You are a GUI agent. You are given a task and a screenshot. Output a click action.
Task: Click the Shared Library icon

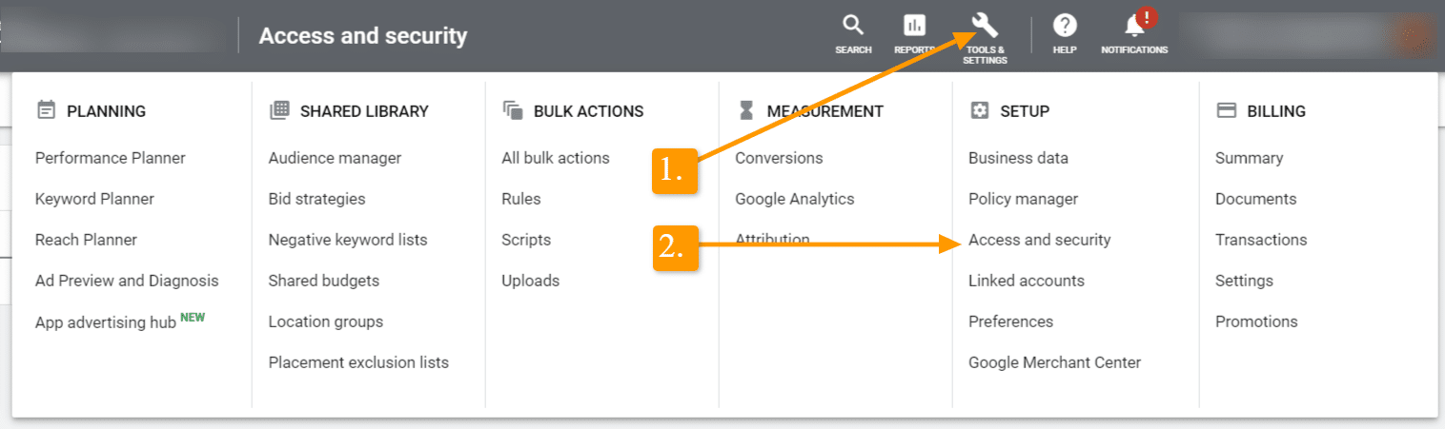tap(279, 110)
